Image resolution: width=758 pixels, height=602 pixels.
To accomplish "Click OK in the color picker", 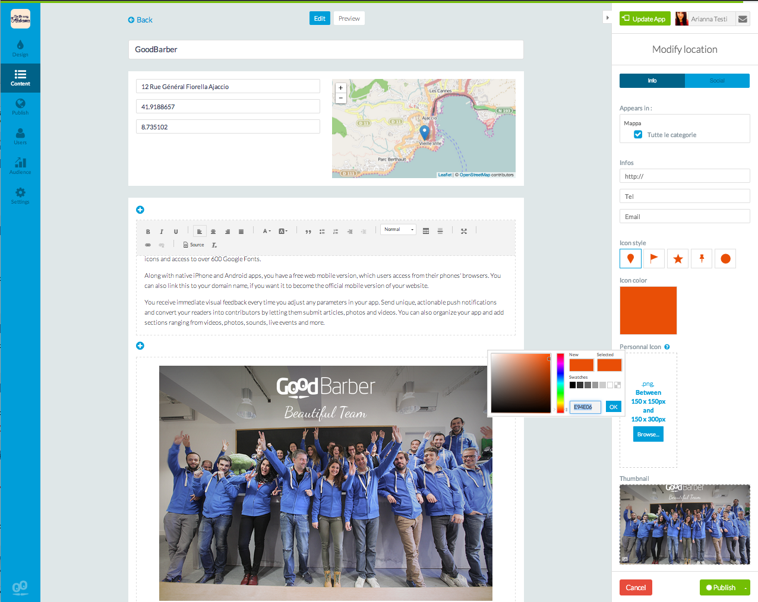I will coord(614,407).
